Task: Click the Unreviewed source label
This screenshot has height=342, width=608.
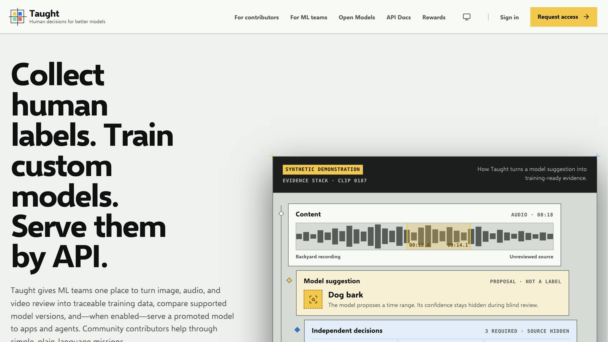Action: [531, 256]
